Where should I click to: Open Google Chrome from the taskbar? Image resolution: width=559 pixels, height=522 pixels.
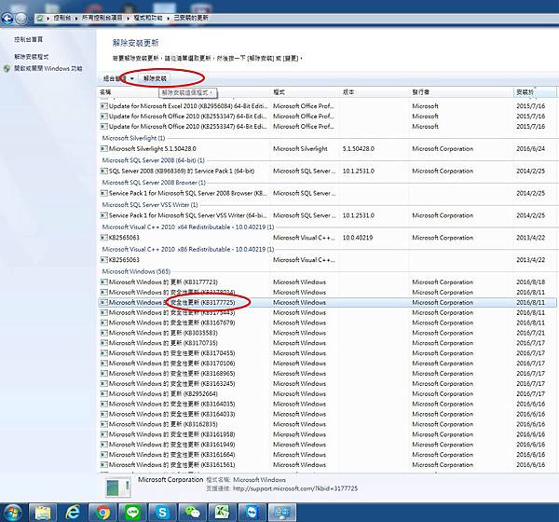point(102,513)
